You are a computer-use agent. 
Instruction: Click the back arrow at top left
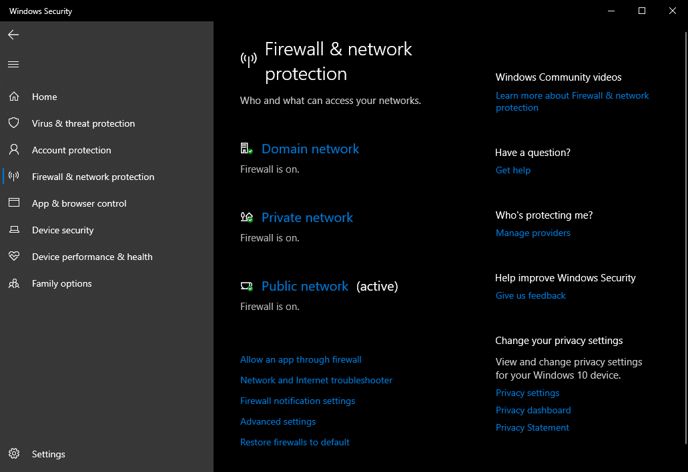pyautogui.click(x=13, y=35)
